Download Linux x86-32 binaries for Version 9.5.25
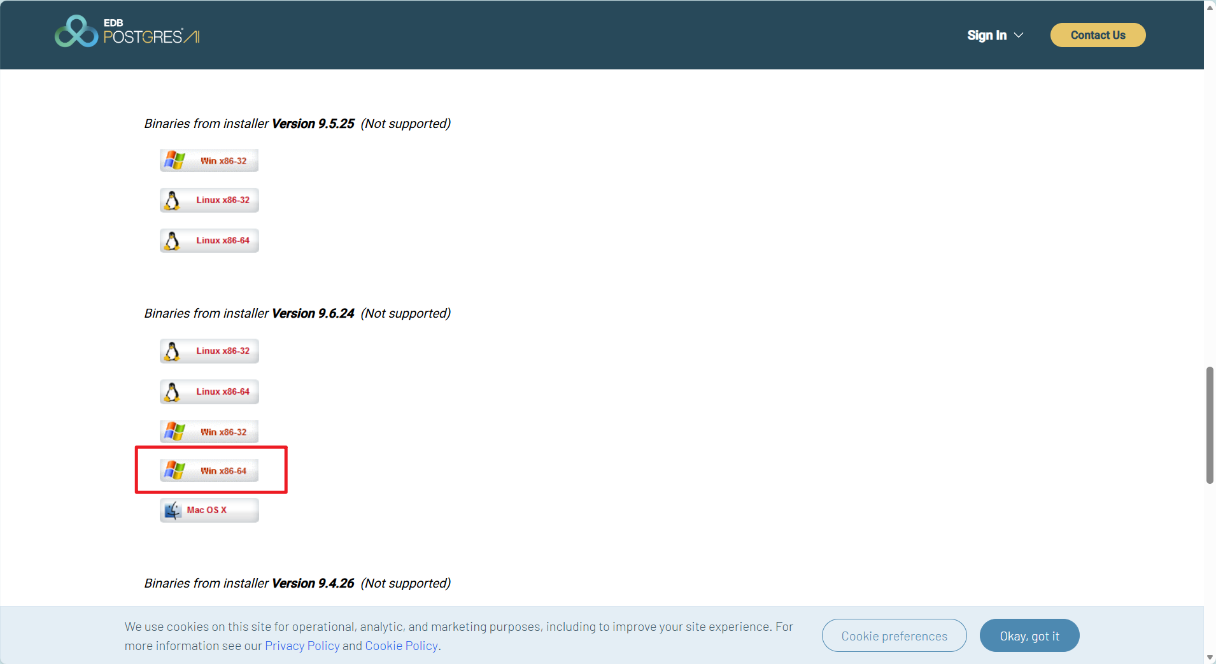The width and height of the screenshot is (1216, 664). 209,199
